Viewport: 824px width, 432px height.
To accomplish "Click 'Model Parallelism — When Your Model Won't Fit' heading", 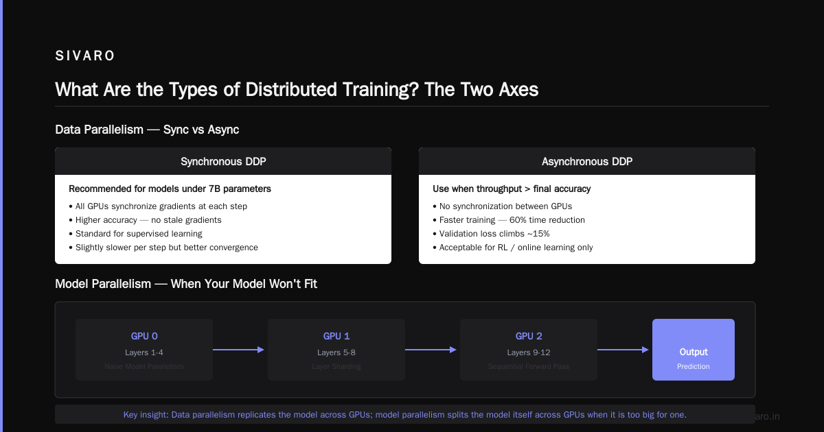I will [x=186, y=283].
